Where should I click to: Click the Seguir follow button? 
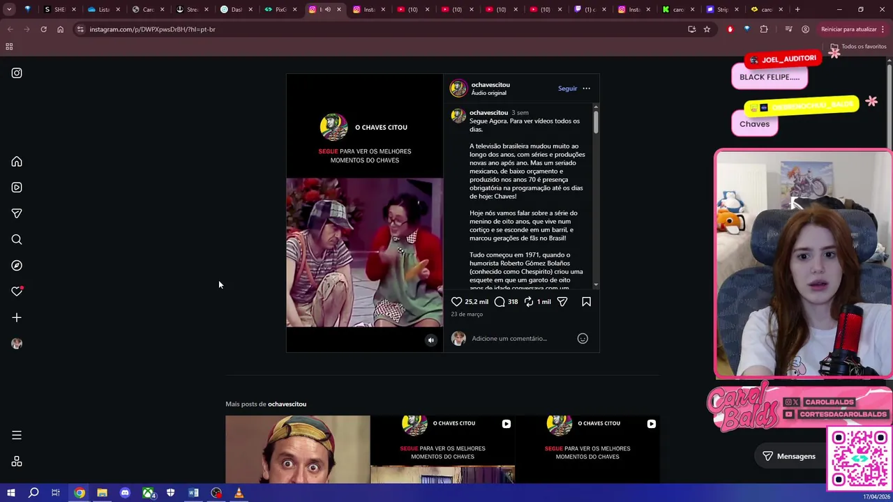coord(567,89)
